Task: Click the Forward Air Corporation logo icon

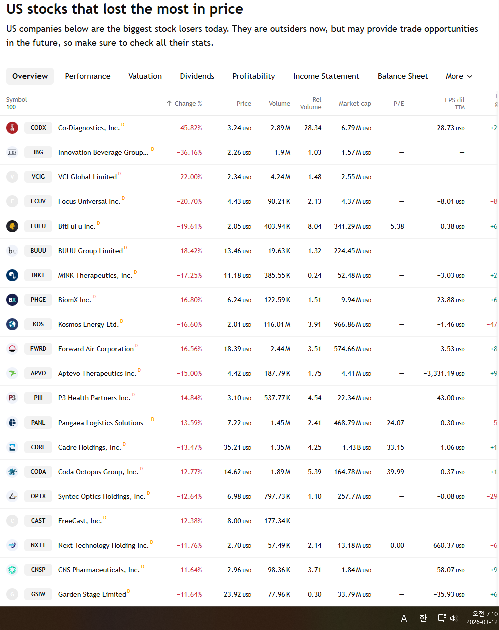Action: [12, 349]
